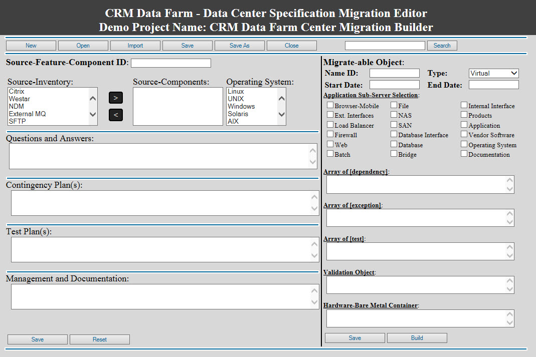
Task: Click the Search button
Action: tap(442, 45)
